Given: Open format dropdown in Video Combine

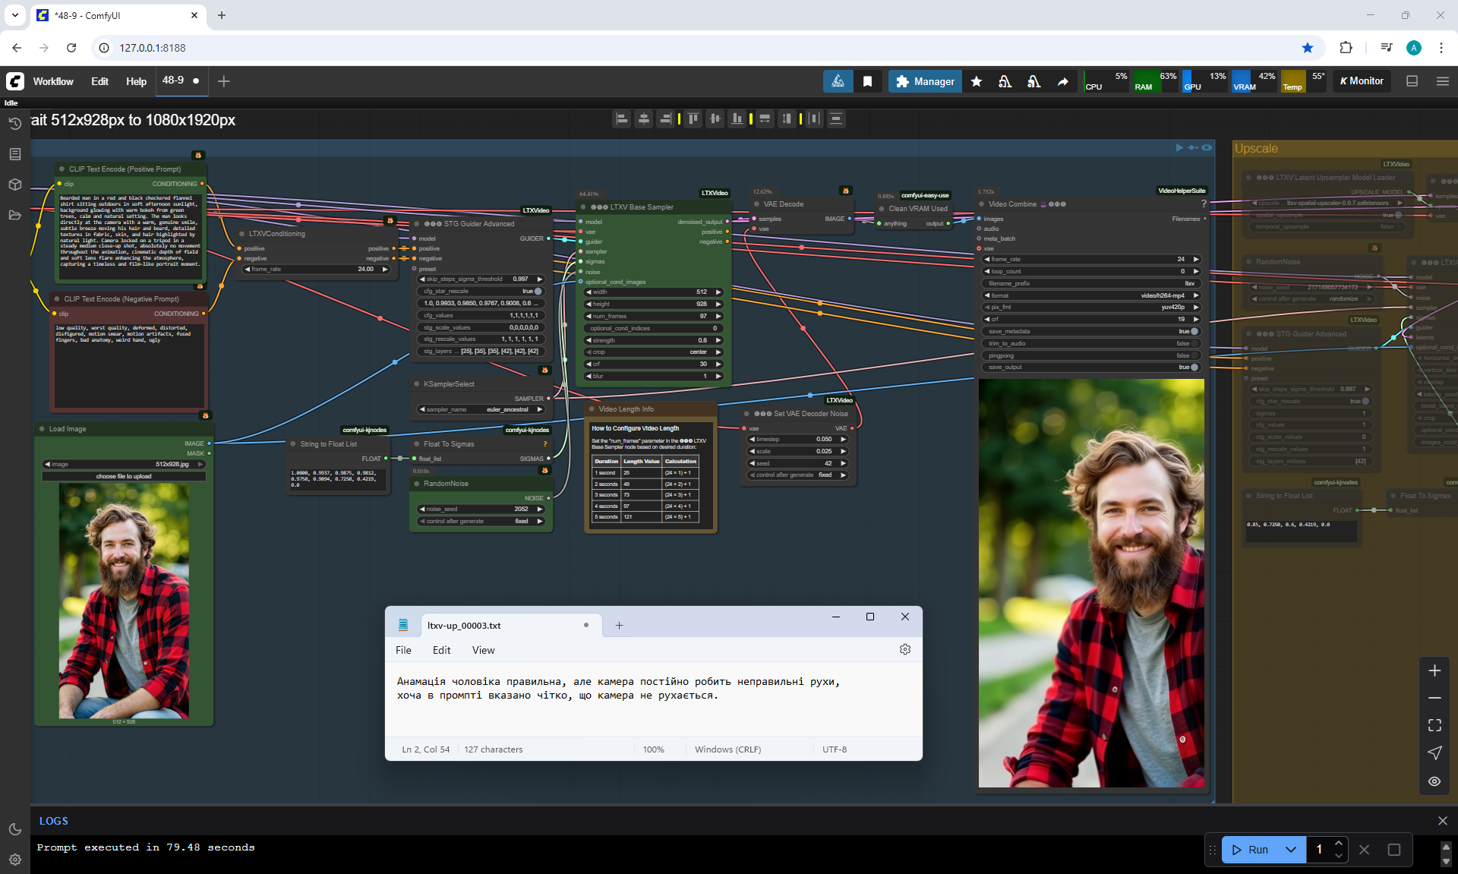Looking at the screenshot, I should 1090,295.
